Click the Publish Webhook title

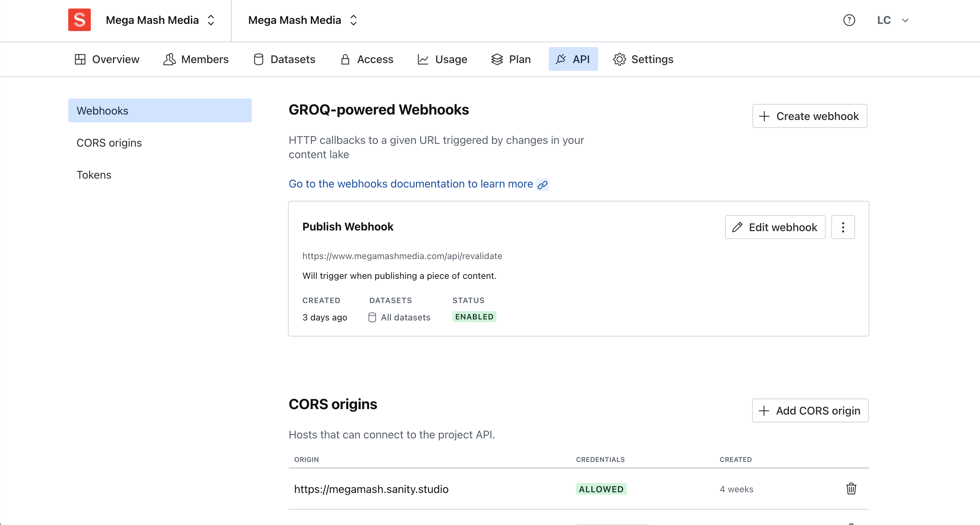point(348,227)
